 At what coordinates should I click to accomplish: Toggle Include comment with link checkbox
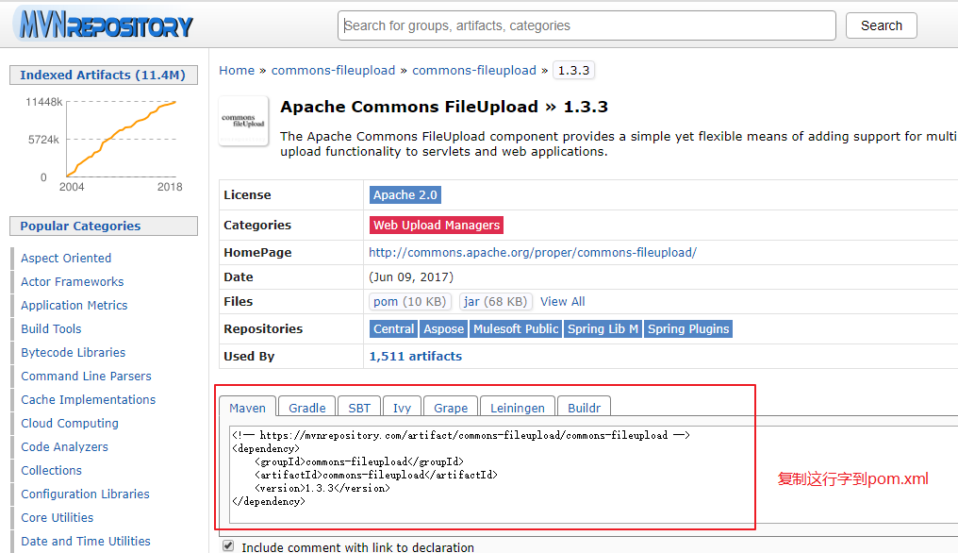coord(228,546)
